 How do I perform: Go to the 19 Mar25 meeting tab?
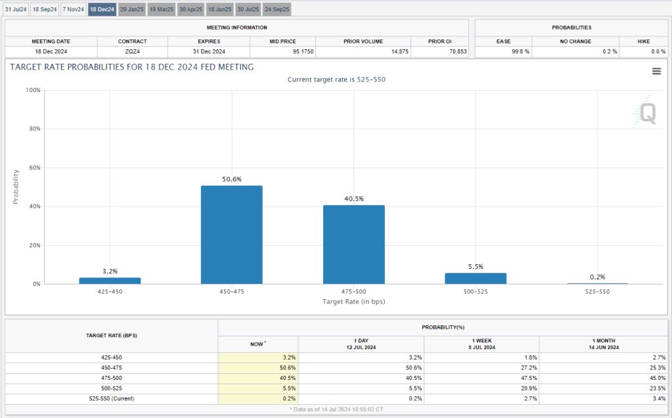pyautogui.click(x=161, y=9)
